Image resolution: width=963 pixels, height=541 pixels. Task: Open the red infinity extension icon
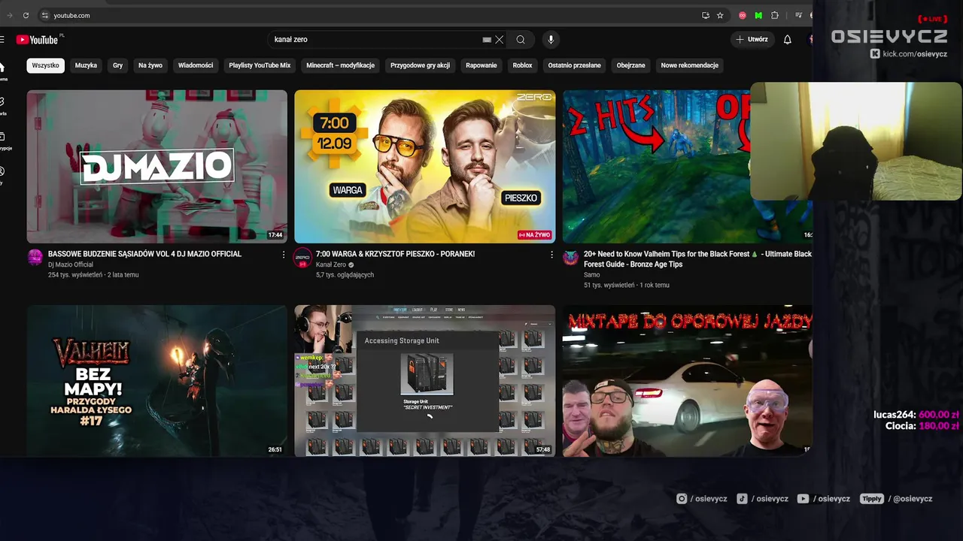(743, 15)
